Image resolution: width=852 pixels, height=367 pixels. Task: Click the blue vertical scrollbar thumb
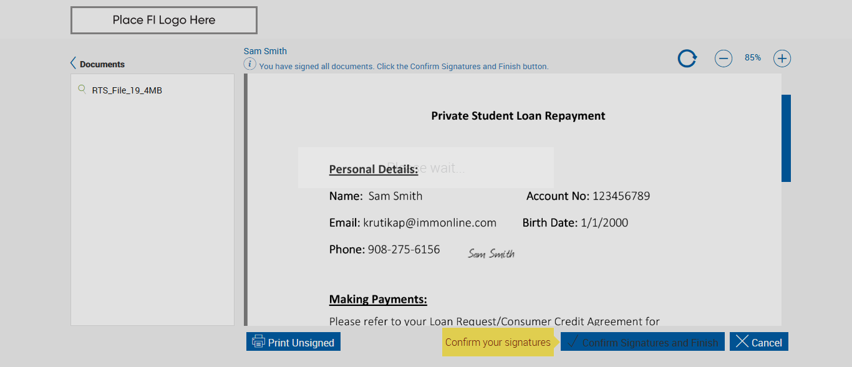[x=786, y=138]
